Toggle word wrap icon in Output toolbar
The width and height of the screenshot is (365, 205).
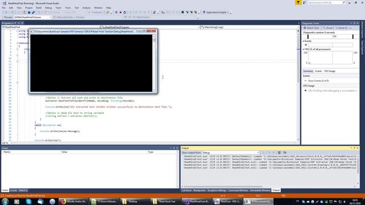pos(285,153)
